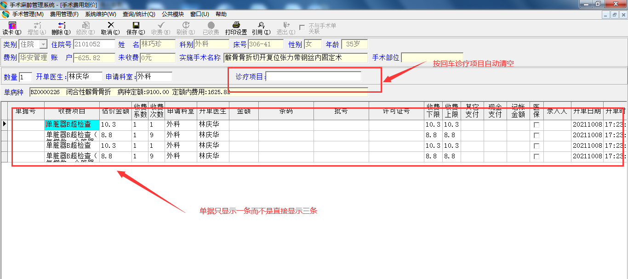Check 医保 box for first 单脏器B超检查 row

pos(537,125)
